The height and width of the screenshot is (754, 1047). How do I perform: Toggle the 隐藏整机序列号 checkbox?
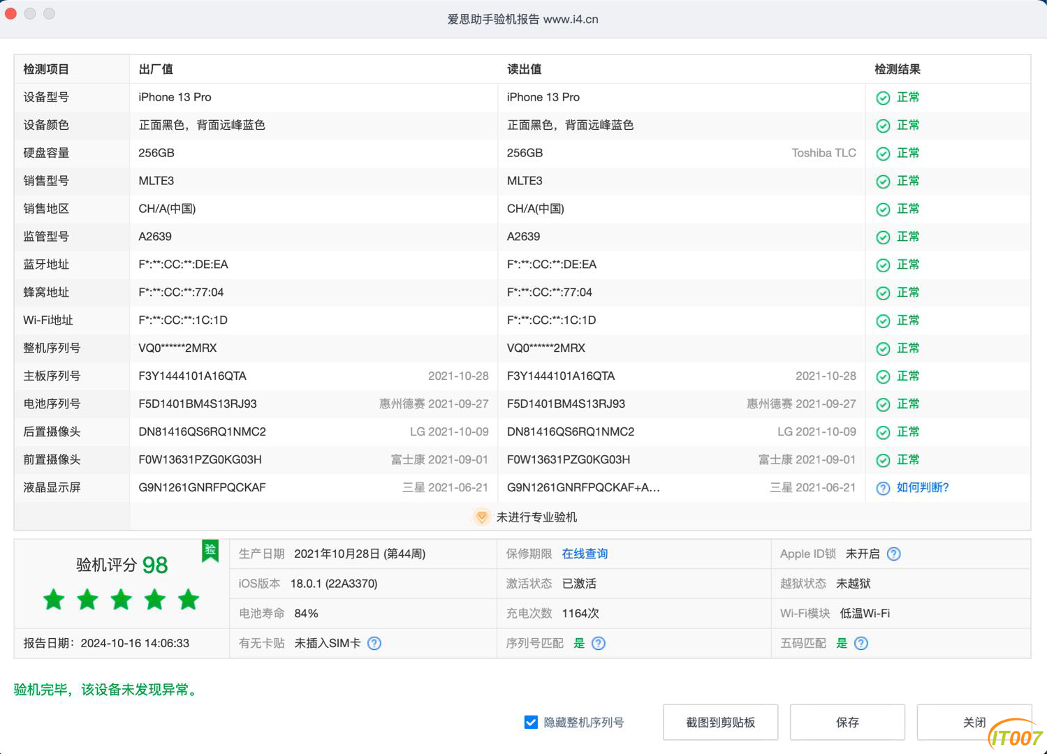tap(531, 722)
